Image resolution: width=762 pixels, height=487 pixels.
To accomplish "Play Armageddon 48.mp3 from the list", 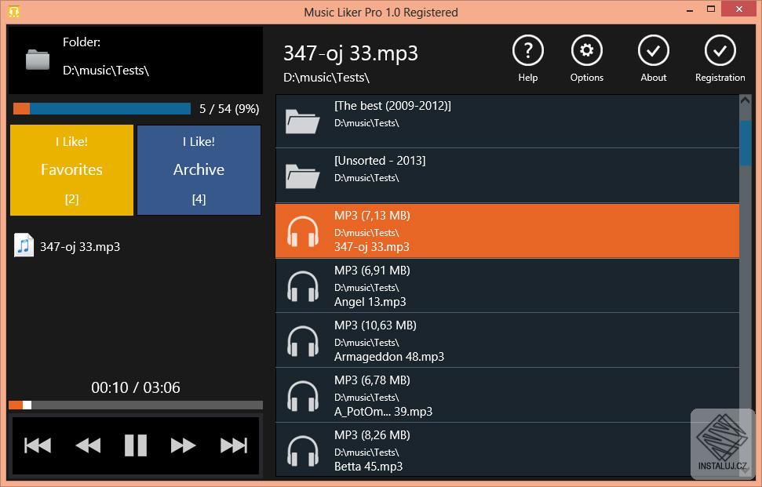I will pyautogui.click(x=507, y=340).
